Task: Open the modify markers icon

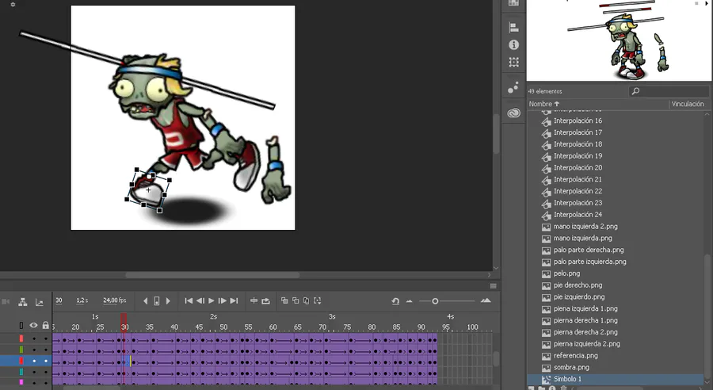Action: coord(318,300)
